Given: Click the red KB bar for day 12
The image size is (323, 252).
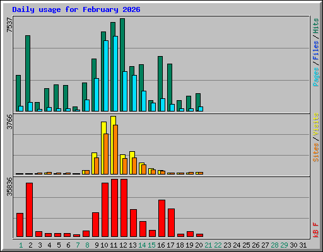Looking at the screenshot, I should (124, 208).
